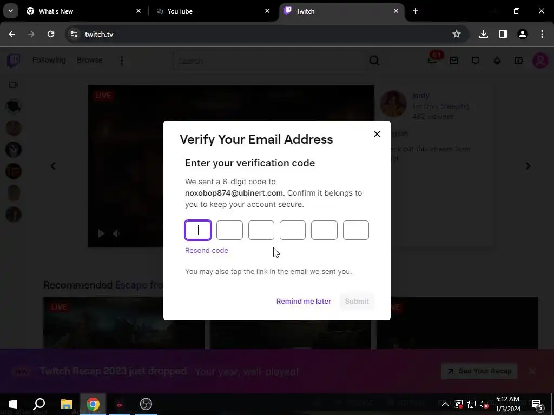Open Chrome profile icon

click(x=523, y=34)
